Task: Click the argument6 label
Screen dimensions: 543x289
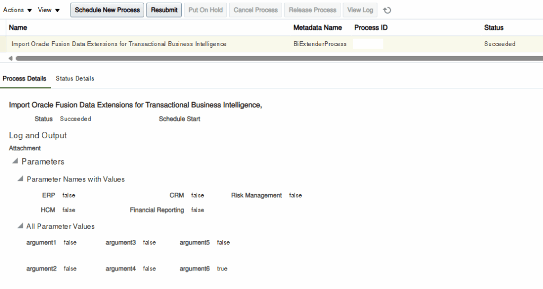Action: coord(195,268)
